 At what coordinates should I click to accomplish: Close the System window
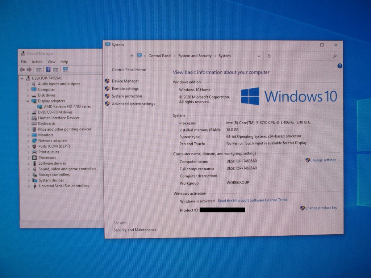[x=335, y=45]
